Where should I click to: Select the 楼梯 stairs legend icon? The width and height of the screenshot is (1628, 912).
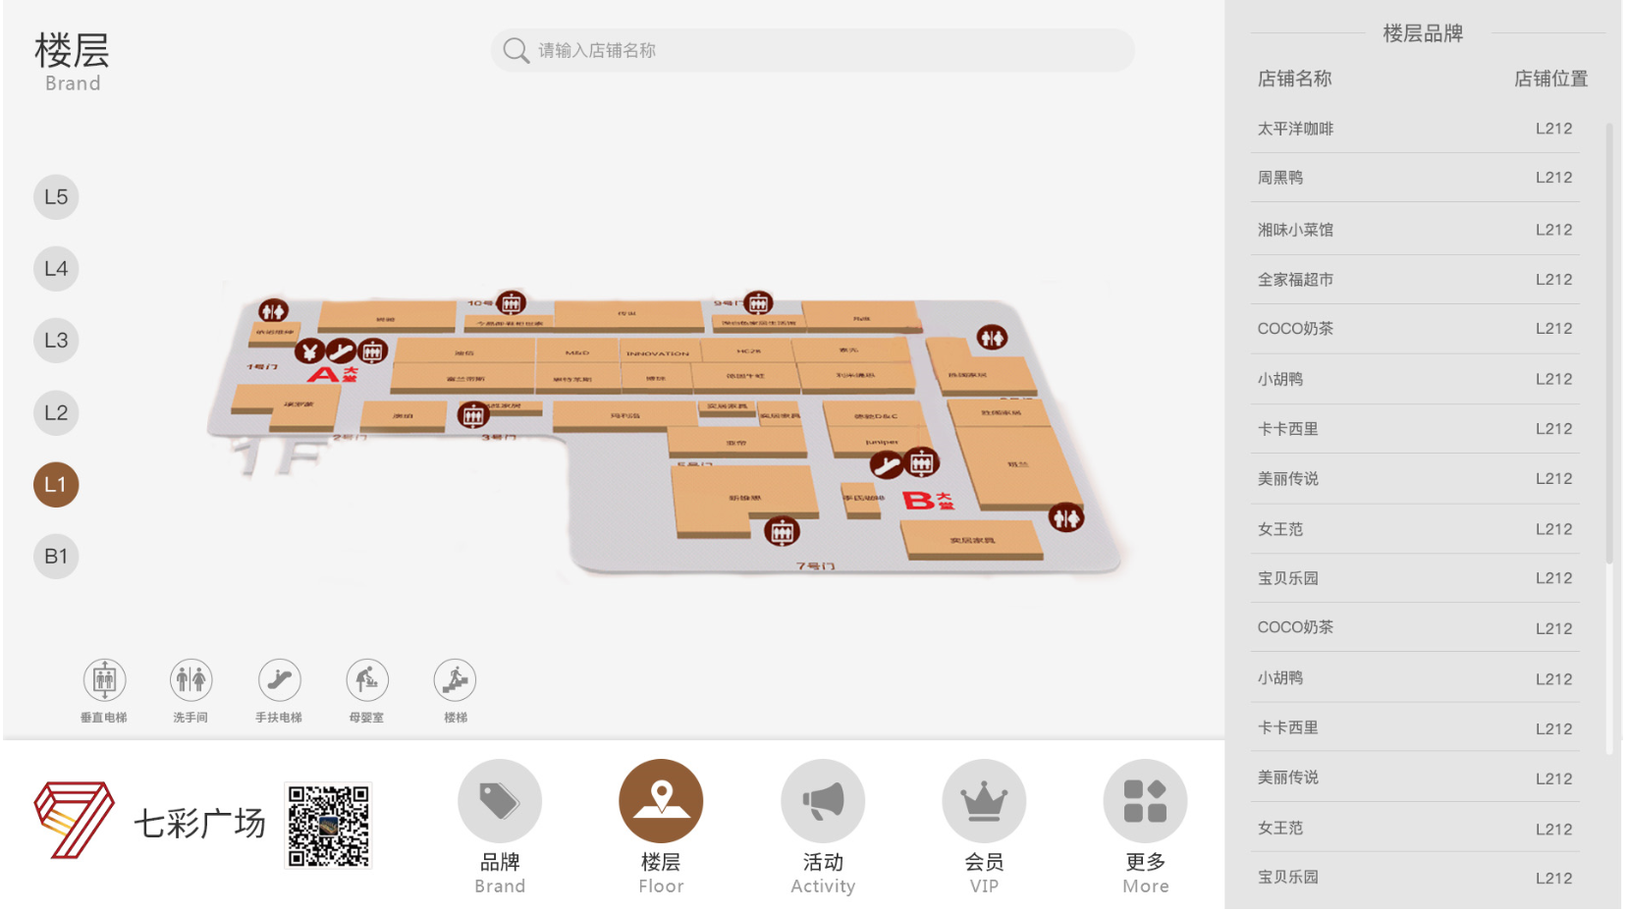point(456,680)
